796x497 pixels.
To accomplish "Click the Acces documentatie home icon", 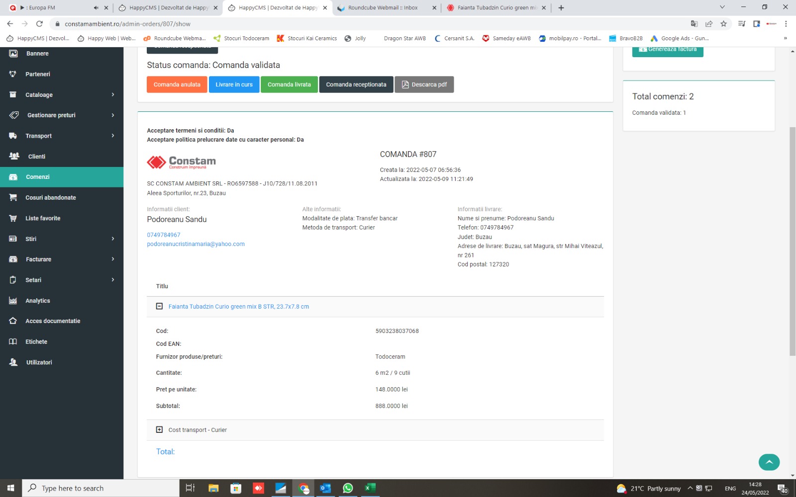I will [13, 321].
